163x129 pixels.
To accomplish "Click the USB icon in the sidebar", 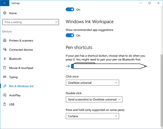I will coord(5,104).
